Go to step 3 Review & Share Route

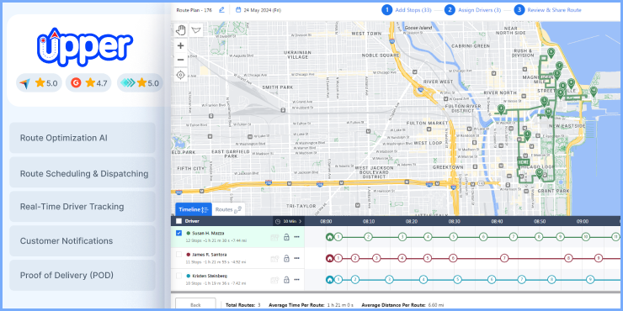547,10
